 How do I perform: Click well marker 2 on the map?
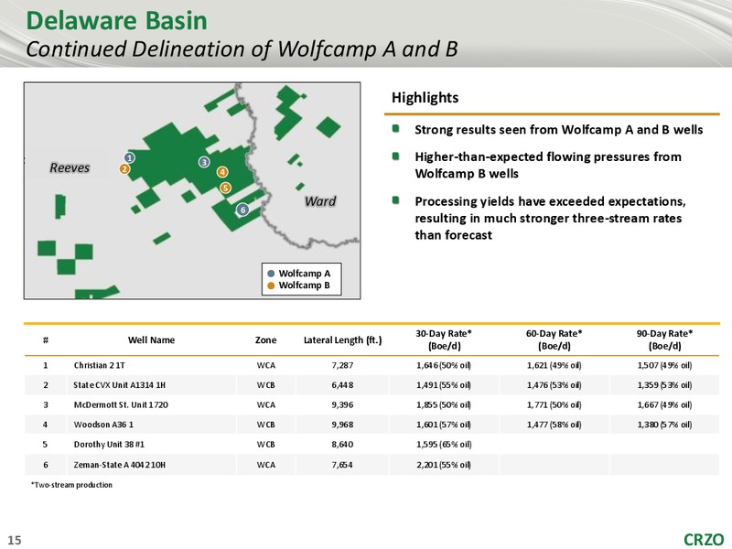124,169
